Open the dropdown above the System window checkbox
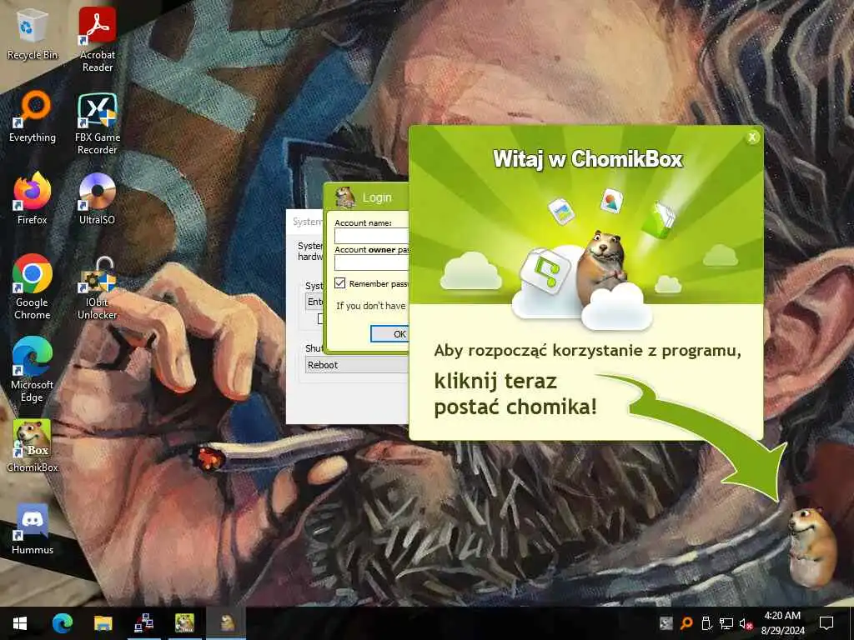Viewport: 854px width, 640px height. pyautogui.click(x=314, y=302)
